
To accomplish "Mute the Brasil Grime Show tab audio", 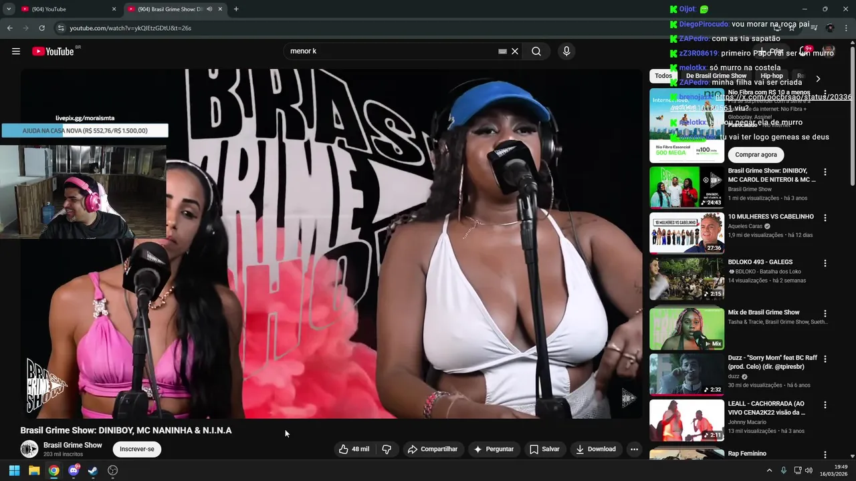I will tap(209, 9).
